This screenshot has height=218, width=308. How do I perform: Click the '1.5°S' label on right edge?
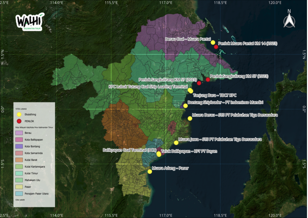click(304, 164)
